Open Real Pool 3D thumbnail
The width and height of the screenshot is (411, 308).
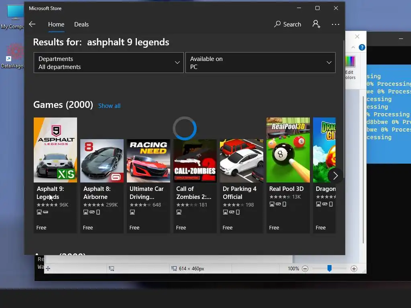(288, 150)
